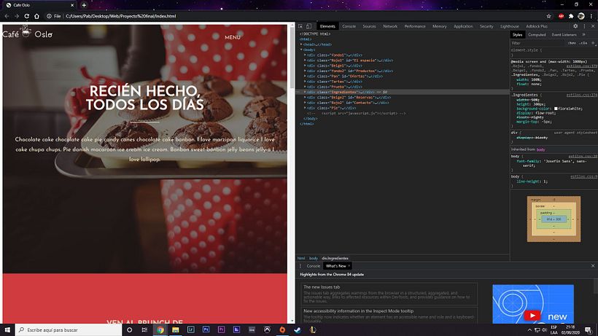Expand the div class Fondo1 node
The height and width of the screenshot is (336, 598).
coord(305,55)
